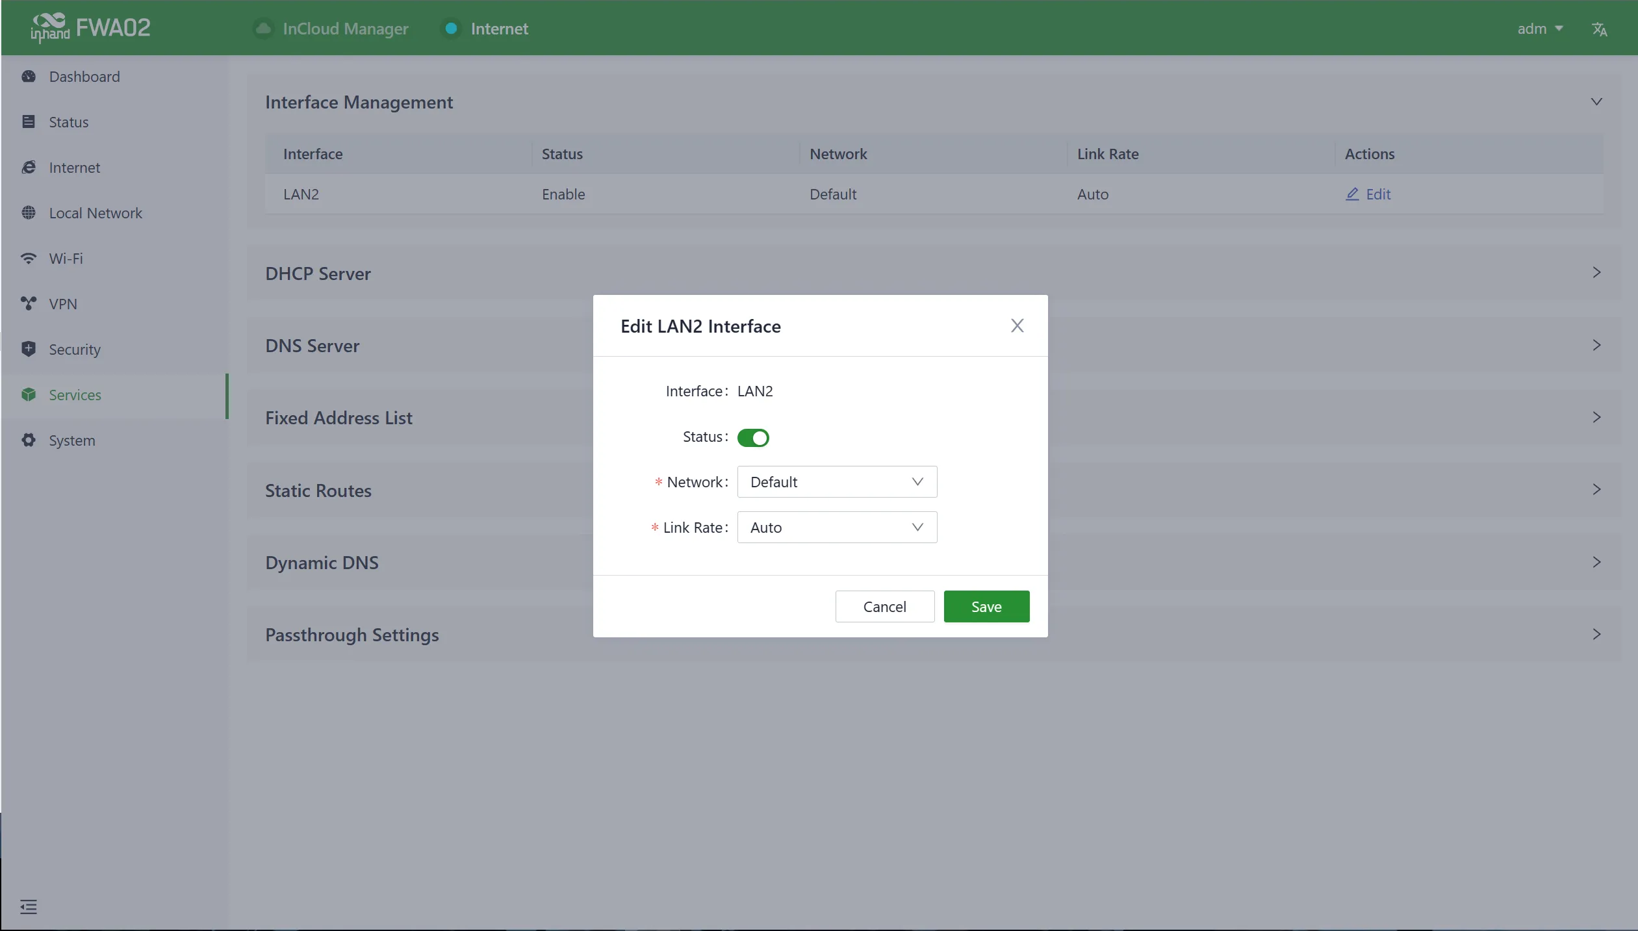This screenshot has height=931, width=1638.
Task: Click the Status sidebar icon
Action: coord(29,122)
